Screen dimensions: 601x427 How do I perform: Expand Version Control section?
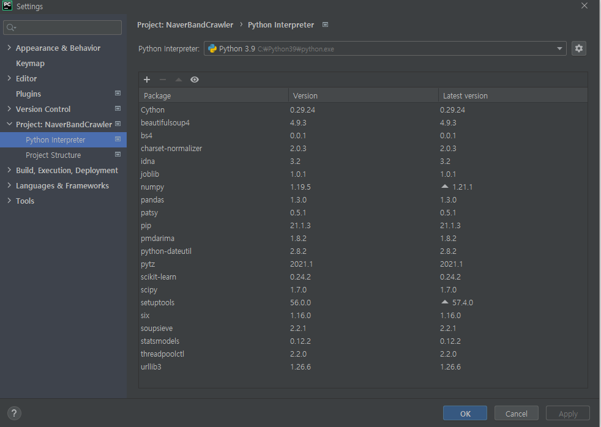click(x=9, y=109)
